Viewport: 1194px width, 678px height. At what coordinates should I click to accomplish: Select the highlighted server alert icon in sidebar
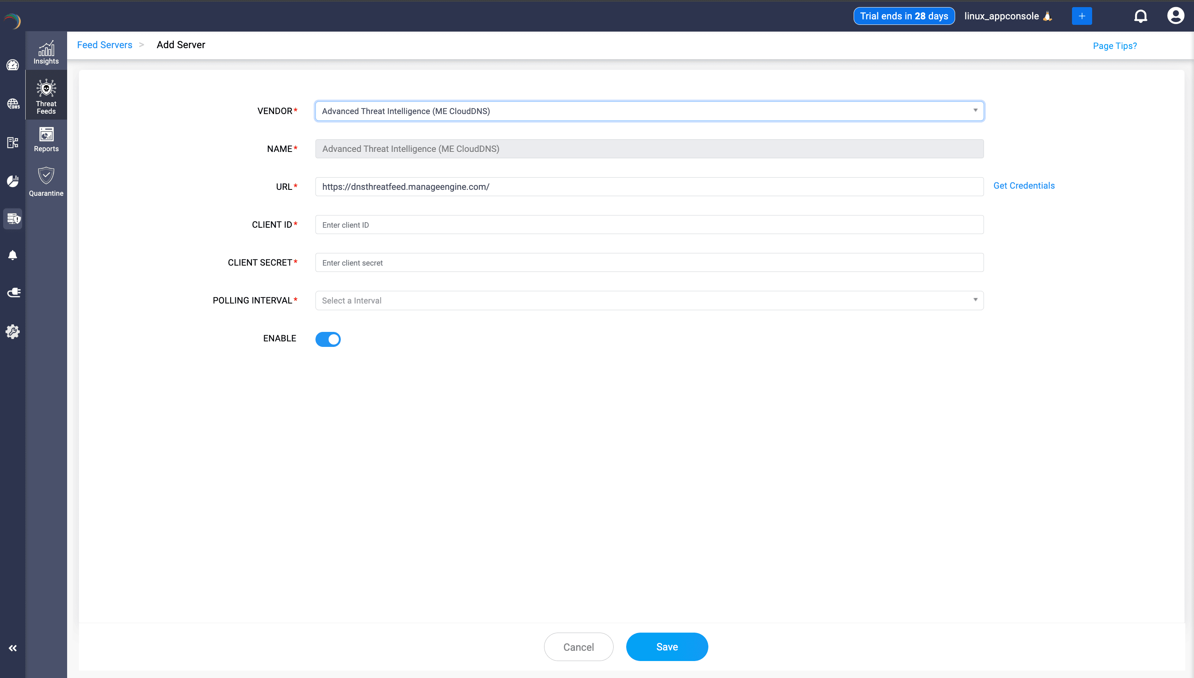pyautogui.click(x=13, y=219)
